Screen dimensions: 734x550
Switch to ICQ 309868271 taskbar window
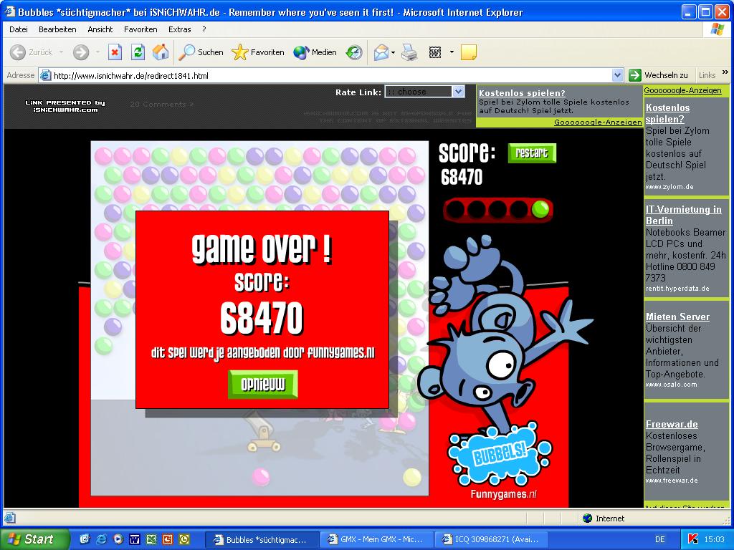[x=492, y=539]
